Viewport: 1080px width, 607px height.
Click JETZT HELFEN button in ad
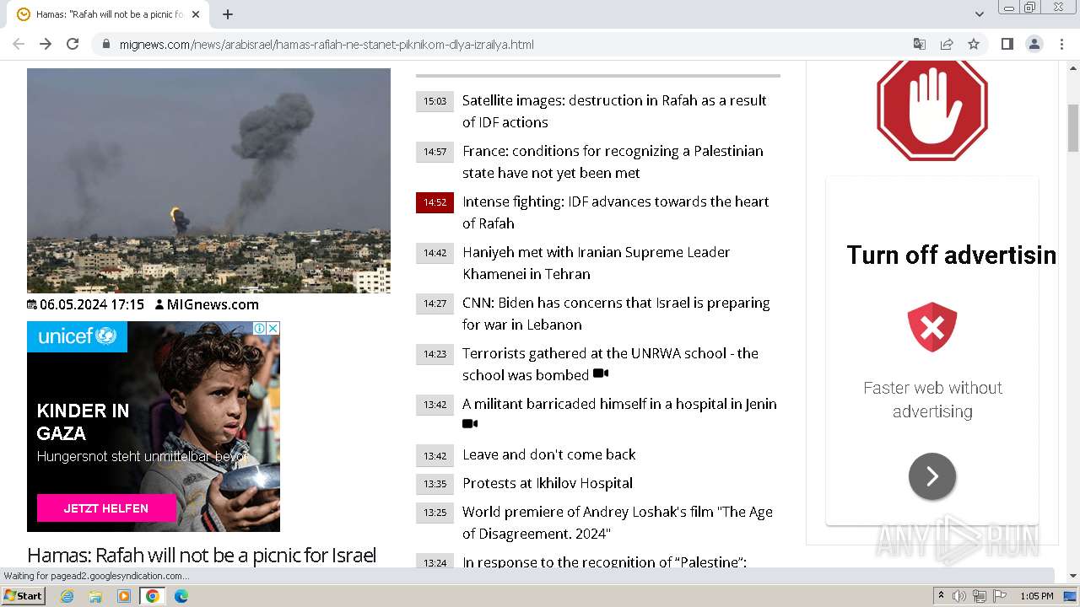106,508
